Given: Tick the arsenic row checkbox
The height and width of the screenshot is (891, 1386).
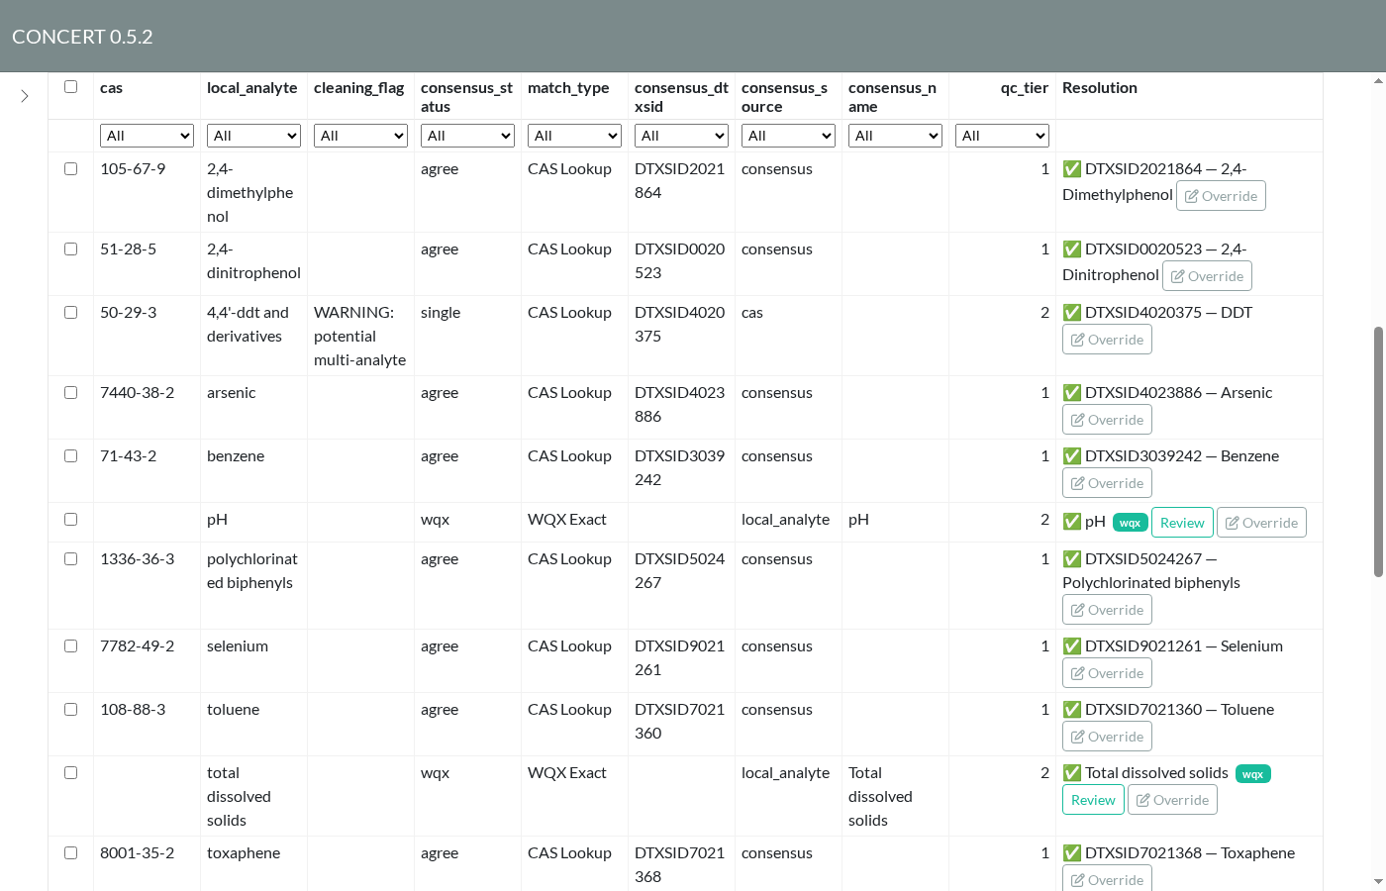Looking at the screenshot, I should [71, 393].
